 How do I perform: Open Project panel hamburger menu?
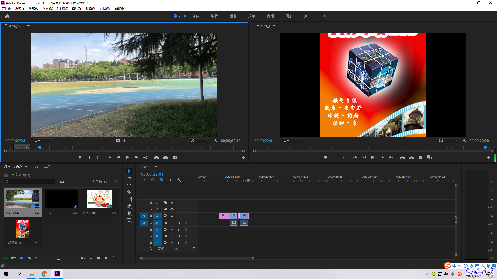pos(26,167)
